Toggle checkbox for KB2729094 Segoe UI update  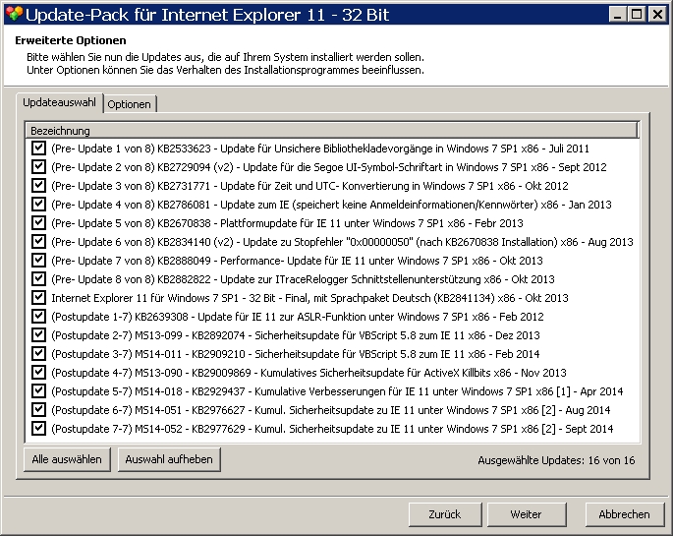(x=39, y=166)
